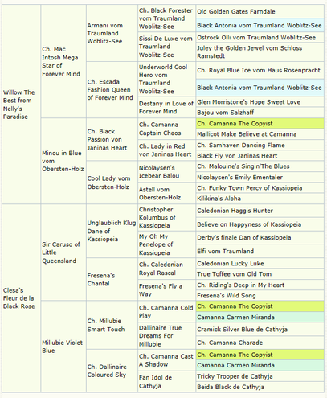The width and height of the screenshot is (327, 398).
Task: Select Minou in Blue vom Obersten-Holz
Action: coord(63,161)
